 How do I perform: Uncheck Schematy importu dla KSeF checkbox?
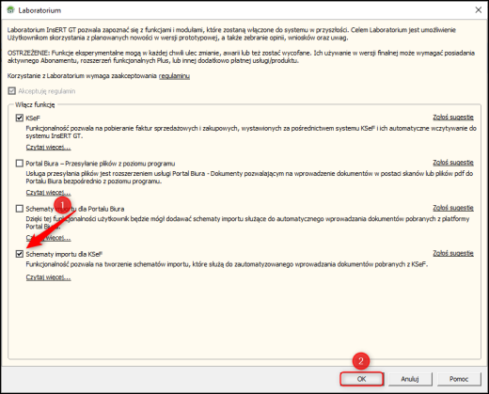coord(20,254)
